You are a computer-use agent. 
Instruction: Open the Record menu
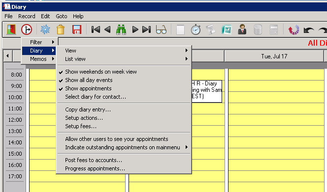pos(27,16)
